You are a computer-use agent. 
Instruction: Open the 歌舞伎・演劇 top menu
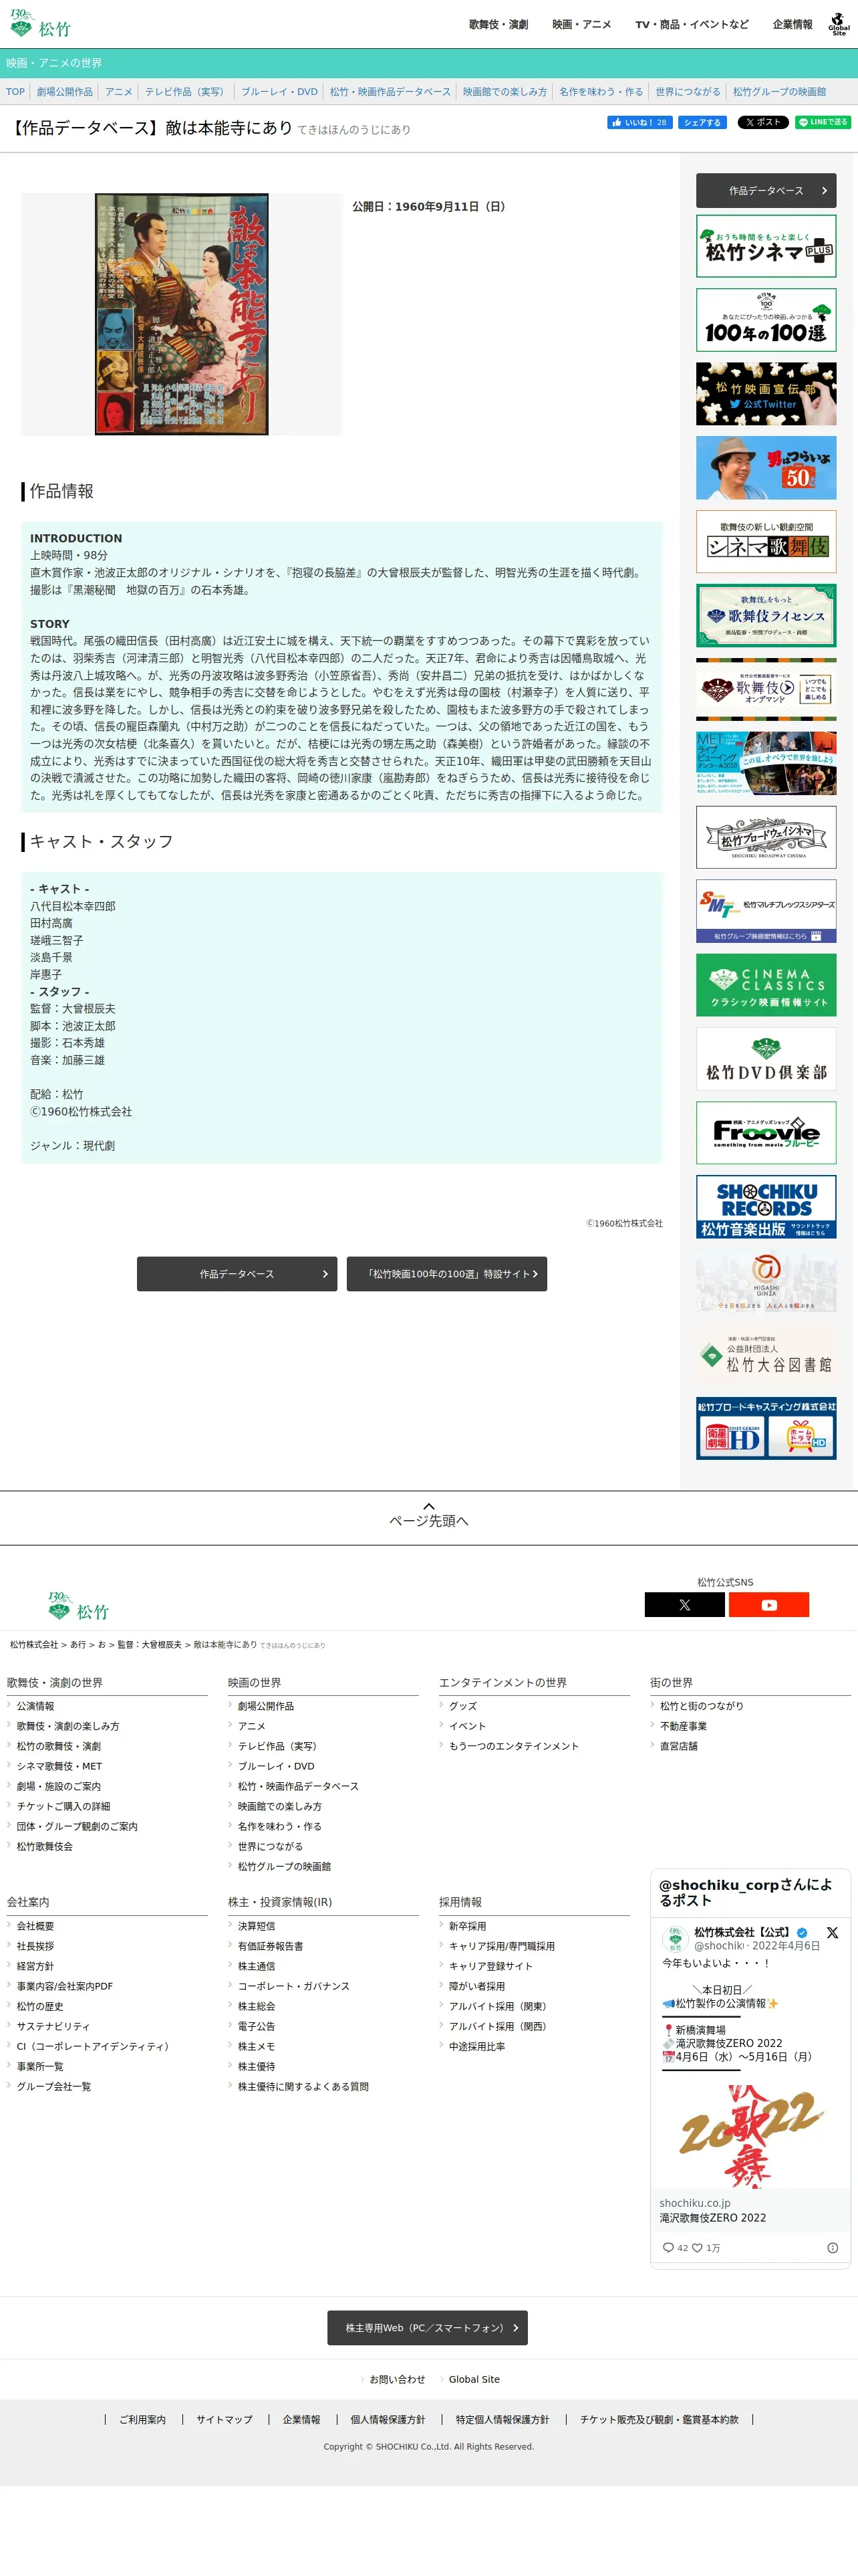tap(498, 25)
